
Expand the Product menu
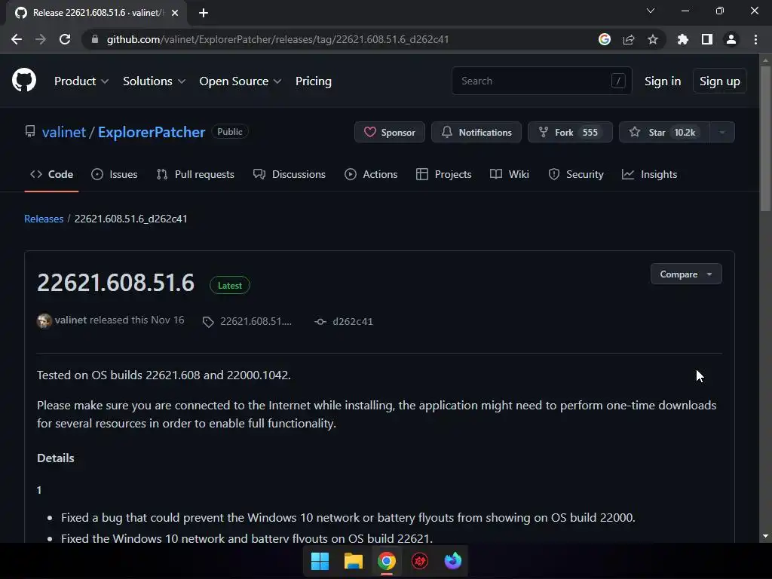pos(81,81)
